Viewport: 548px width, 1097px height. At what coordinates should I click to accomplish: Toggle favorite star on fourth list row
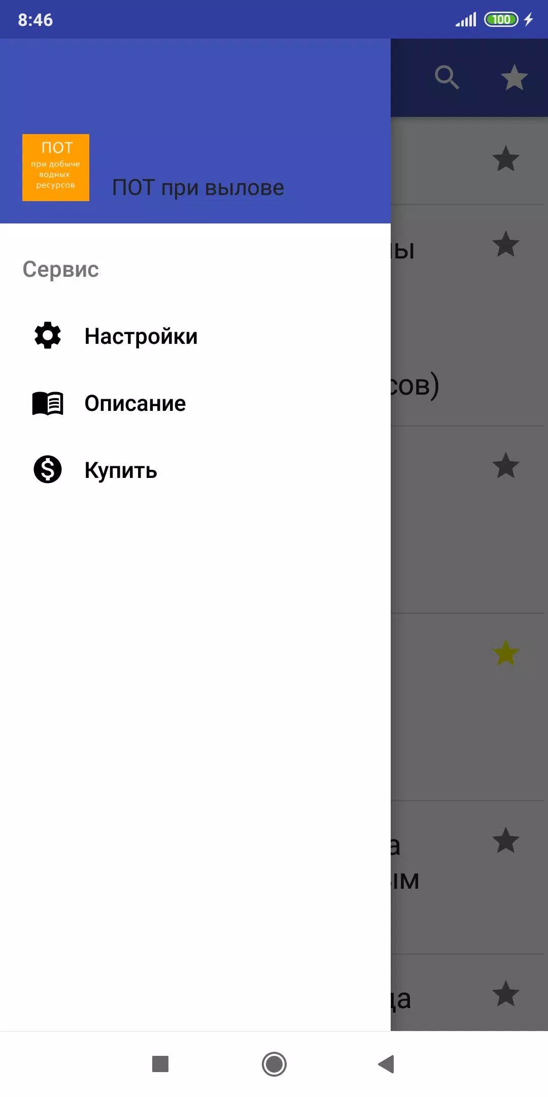[x=506, y=653]
